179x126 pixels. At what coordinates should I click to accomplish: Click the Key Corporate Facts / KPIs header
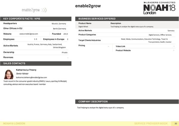(24, 19)
